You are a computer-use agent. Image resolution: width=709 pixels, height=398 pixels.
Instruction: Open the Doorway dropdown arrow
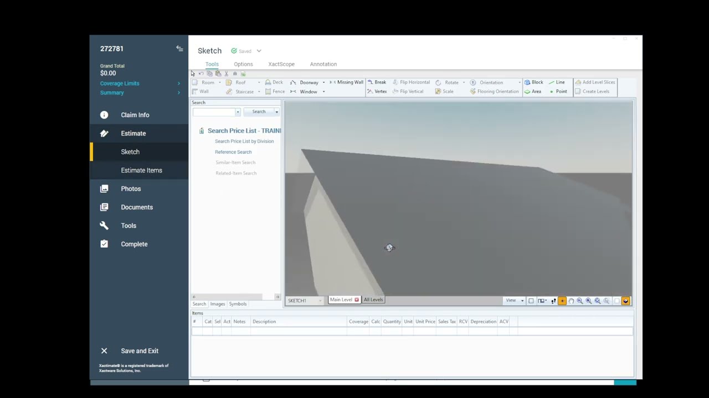pos(323,82)
